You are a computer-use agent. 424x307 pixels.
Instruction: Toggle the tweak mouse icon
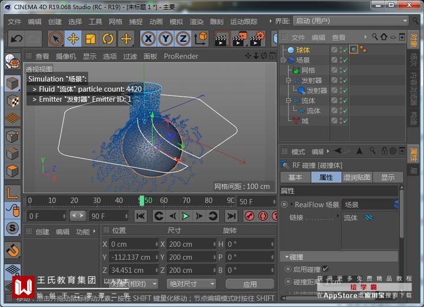[12, 210]
